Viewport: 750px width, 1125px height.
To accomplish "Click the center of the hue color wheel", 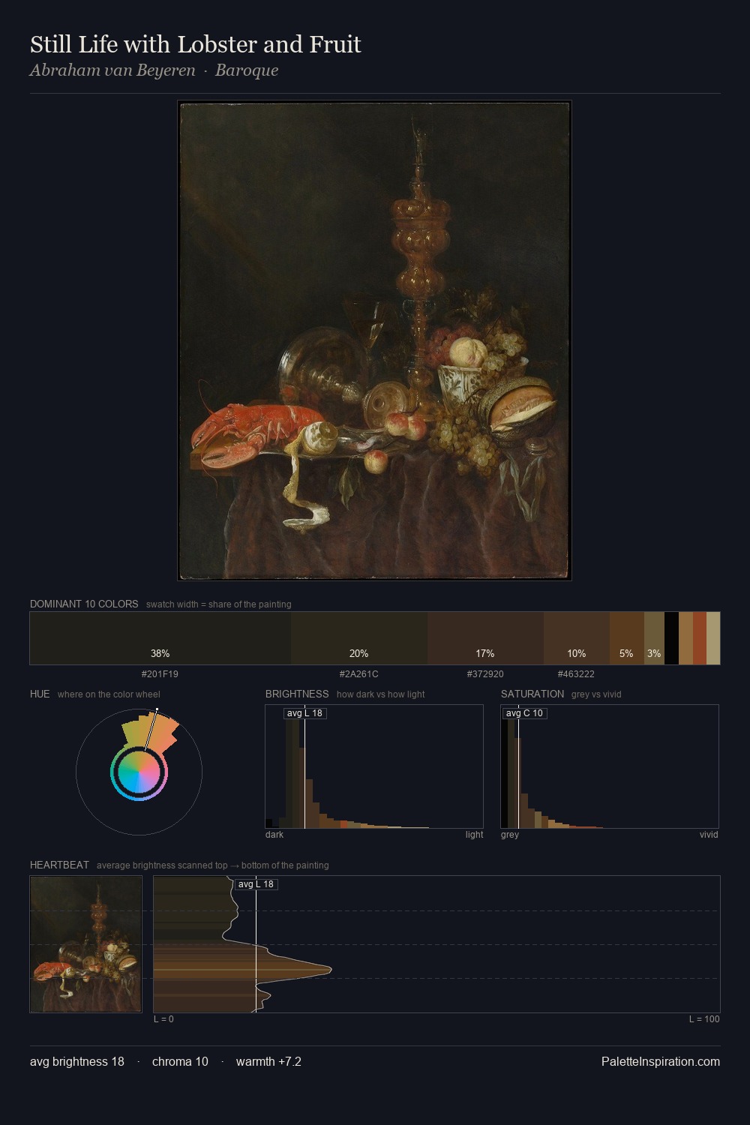I will click(x=139, y=772).
